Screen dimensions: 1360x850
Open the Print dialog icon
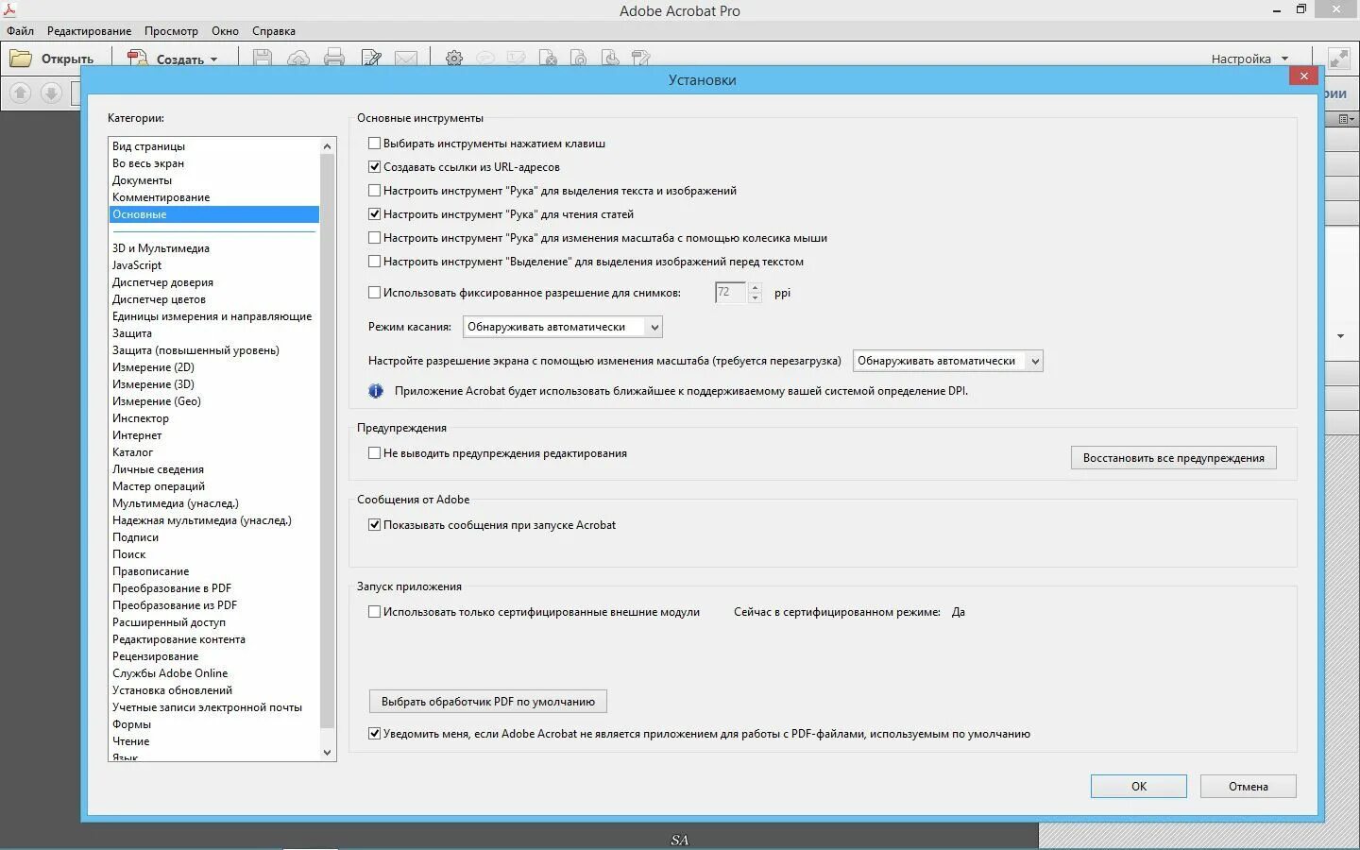pos(334,58)
